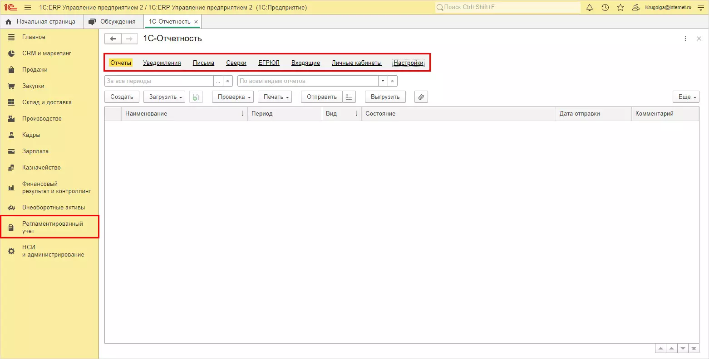Open the Уведомления link
Screen dimensions: 709x359
click(162, 63)
